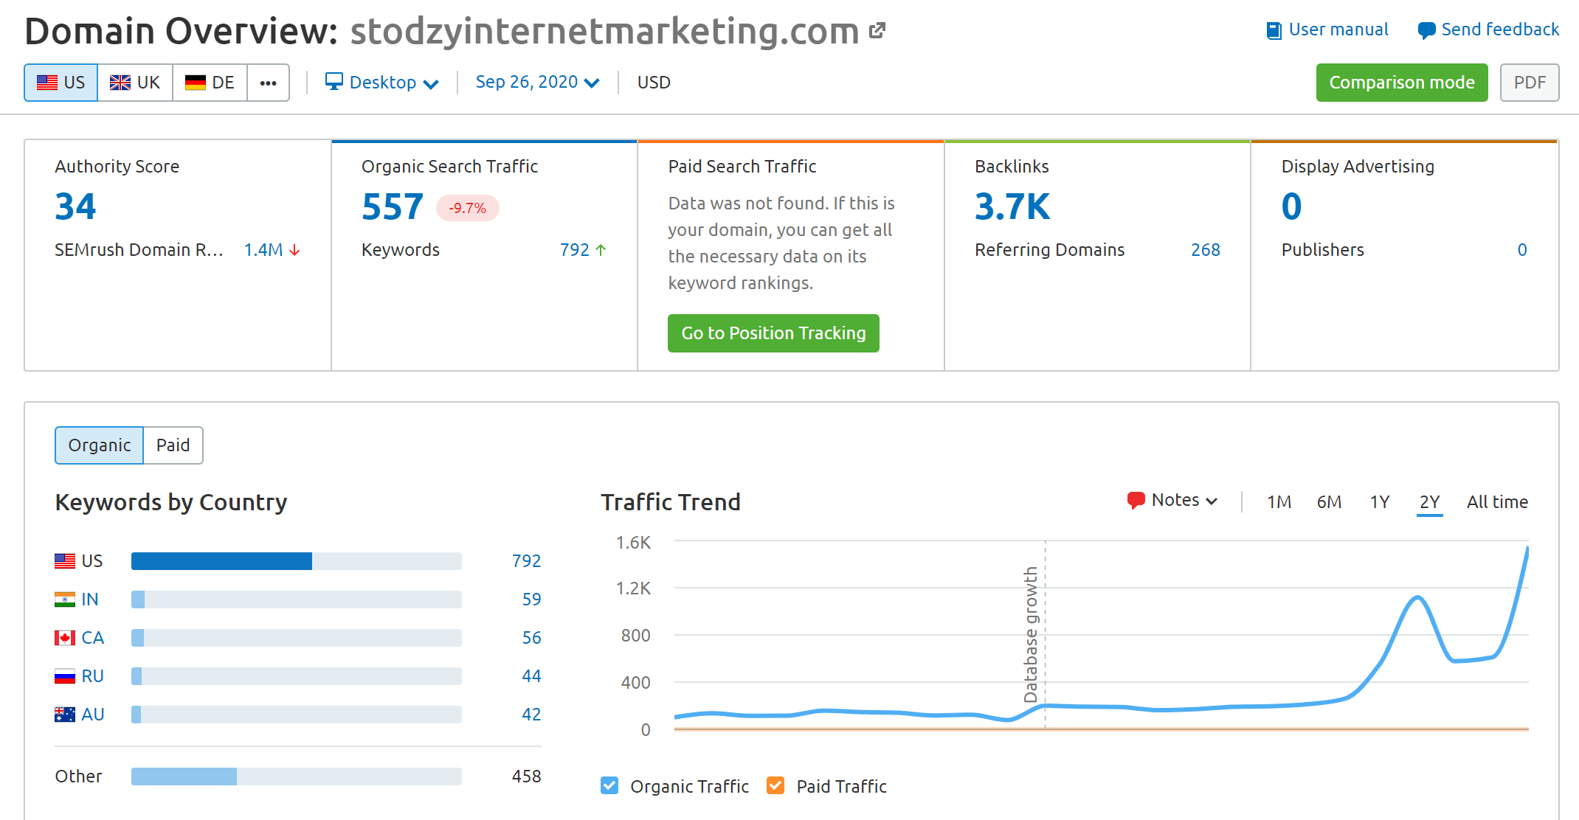The image size is (1579, 820).
Task: Click the India flag in country list
Action: (x=65, y=600)
